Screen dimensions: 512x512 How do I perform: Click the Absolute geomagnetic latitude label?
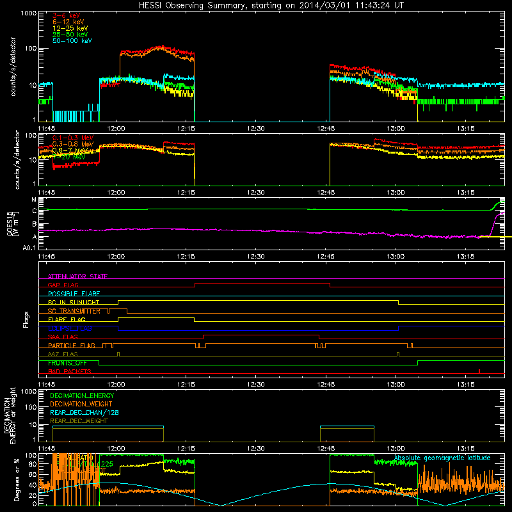442,458
